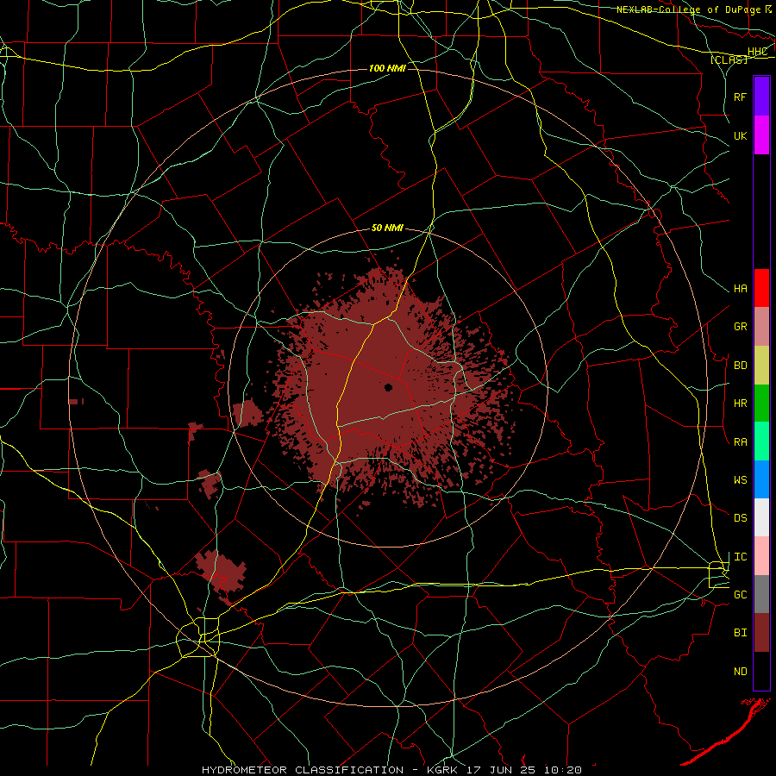
Task: Click the HA legend label
Action: (741, 289)
